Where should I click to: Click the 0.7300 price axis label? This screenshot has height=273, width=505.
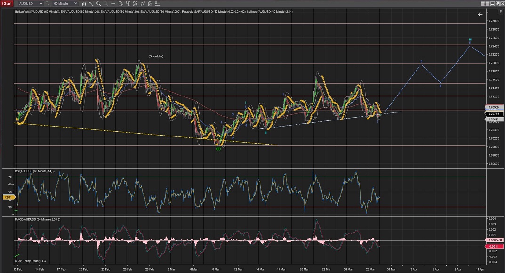(x=494, y=21)
